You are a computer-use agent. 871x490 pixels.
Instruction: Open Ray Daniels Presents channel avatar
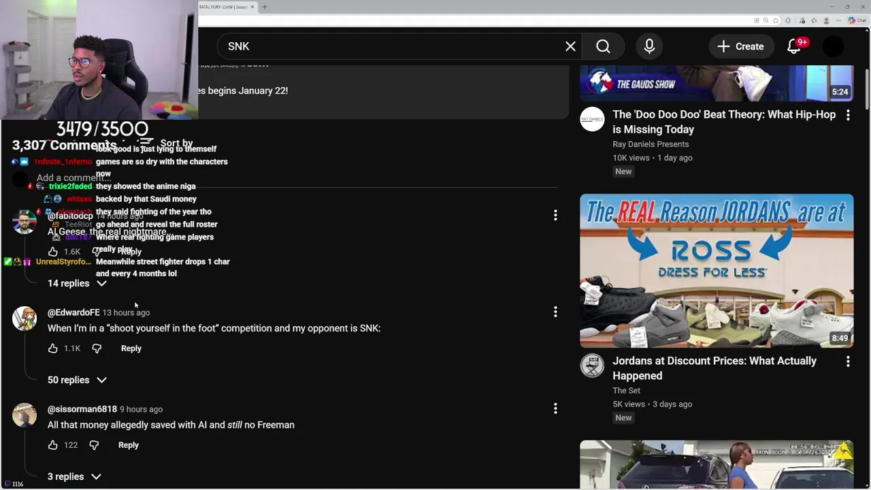pos(592,119)
